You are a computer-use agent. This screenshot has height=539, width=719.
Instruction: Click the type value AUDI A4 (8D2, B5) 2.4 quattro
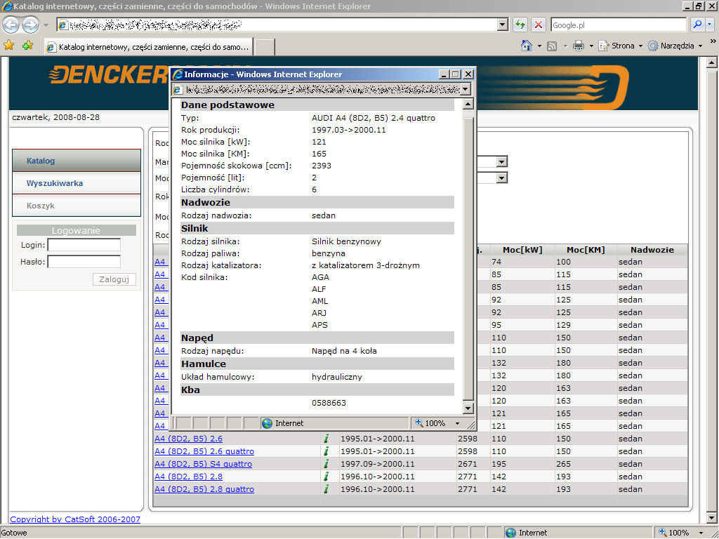click(x=374, y=118)
